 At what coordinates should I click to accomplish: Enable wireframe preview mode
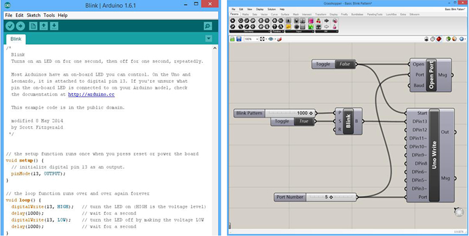click(x=426, y=39)
